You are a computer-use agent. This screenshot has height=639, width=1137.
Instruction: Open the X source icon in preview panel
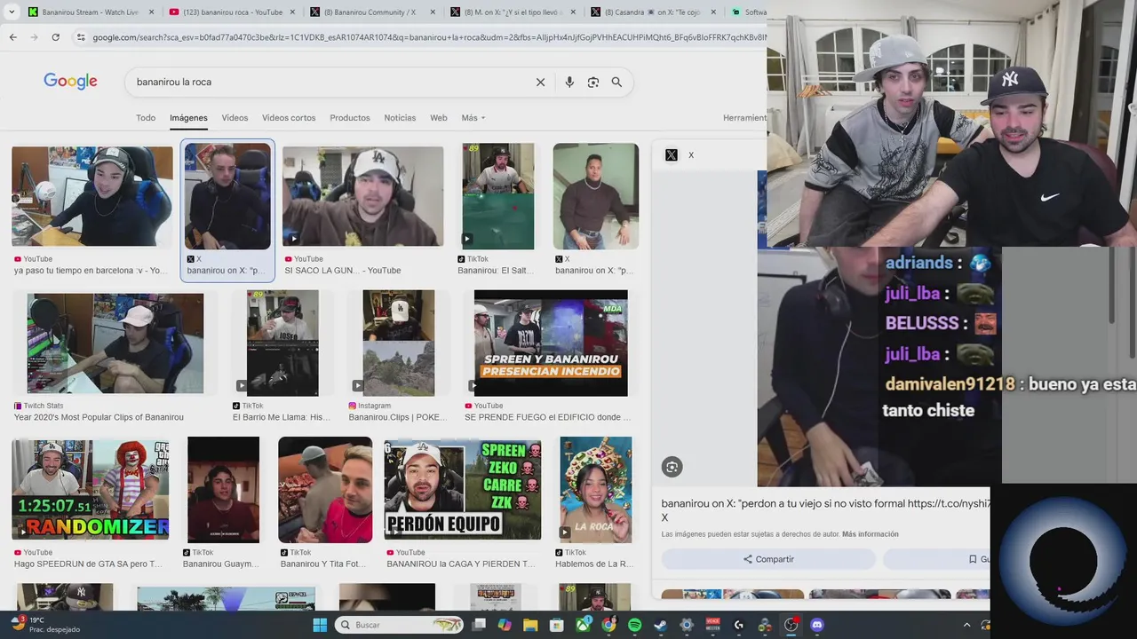pos(672,154)
